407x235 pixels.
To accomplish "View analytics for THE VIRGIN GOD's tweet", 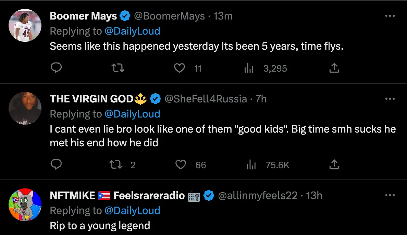I will click(x=251, y=165).
